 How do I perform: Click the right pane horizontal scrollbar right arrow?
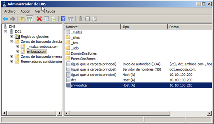[209, 113]
